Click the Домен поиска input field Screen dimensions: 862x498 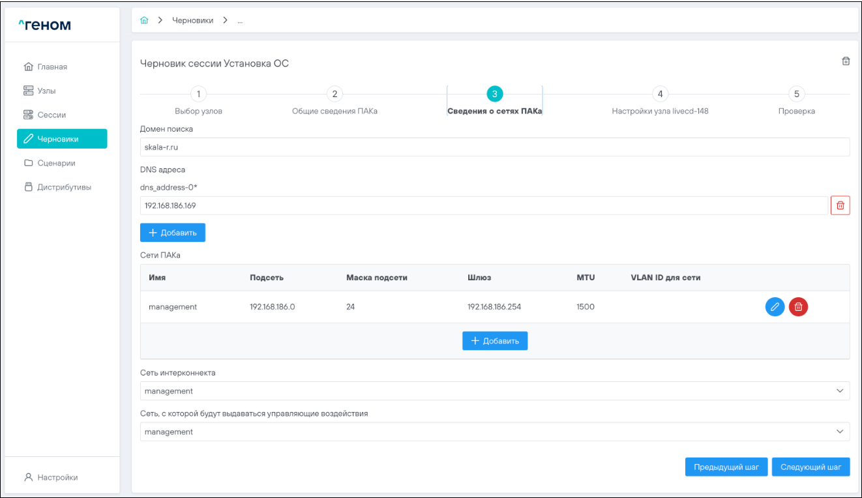(x=494, y=147)
